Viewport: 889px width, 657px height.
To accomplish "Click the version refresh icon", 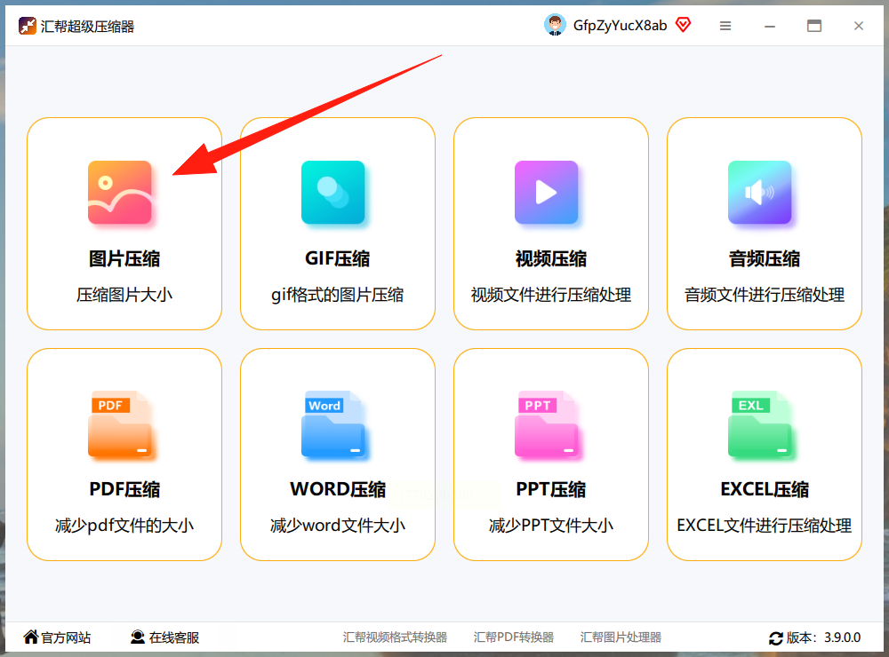I will point(775,638).
